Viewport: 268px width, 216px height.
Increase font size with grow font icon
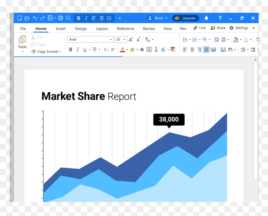(x=131, y=39)
